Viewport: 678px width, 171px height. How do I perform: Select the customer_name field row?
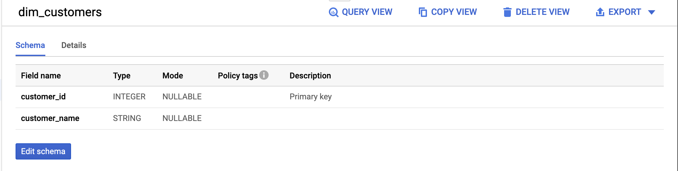(50, 118)
